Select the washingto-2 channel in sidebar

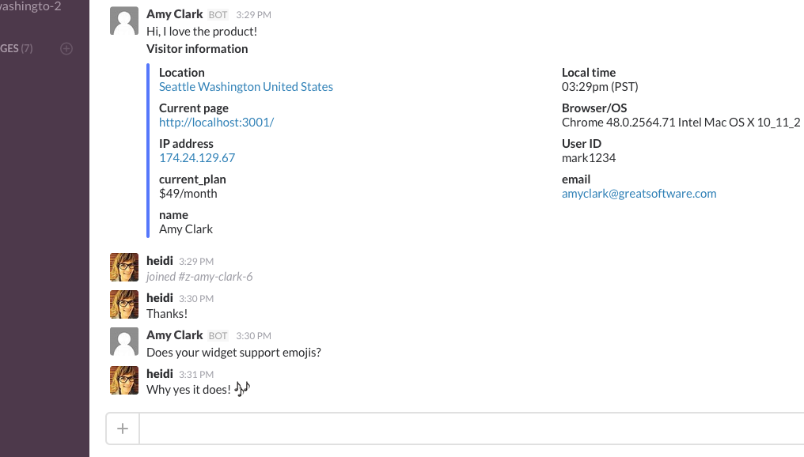pyautogui.click(x=31, y=6)
